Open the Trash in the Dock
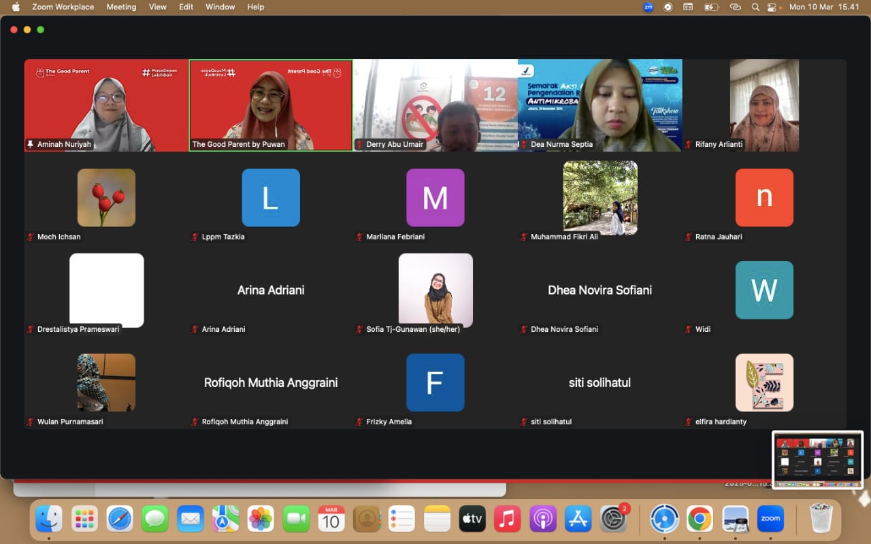 821,519
